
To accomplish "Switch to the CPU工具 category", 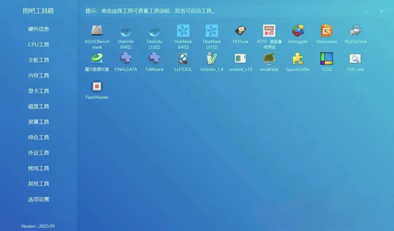I will point(38,44).
